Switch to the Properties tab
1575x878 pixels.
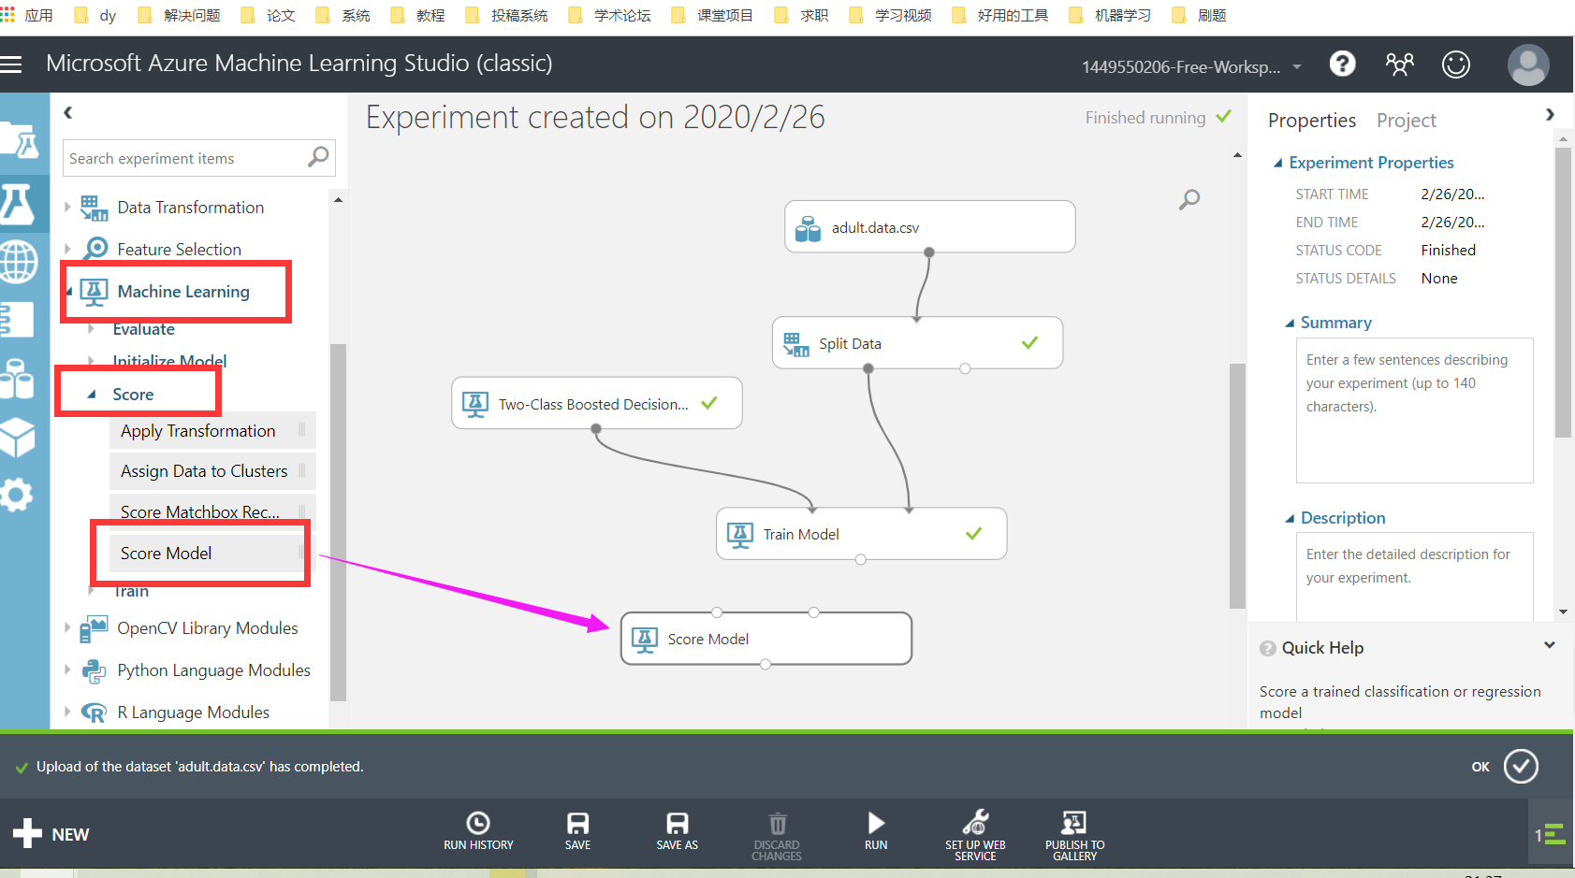[x=1311, y=121]
